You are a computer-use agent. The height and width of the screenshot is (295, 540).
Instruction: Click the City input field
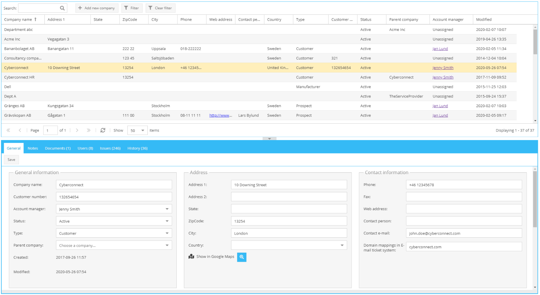pos(289,233)
